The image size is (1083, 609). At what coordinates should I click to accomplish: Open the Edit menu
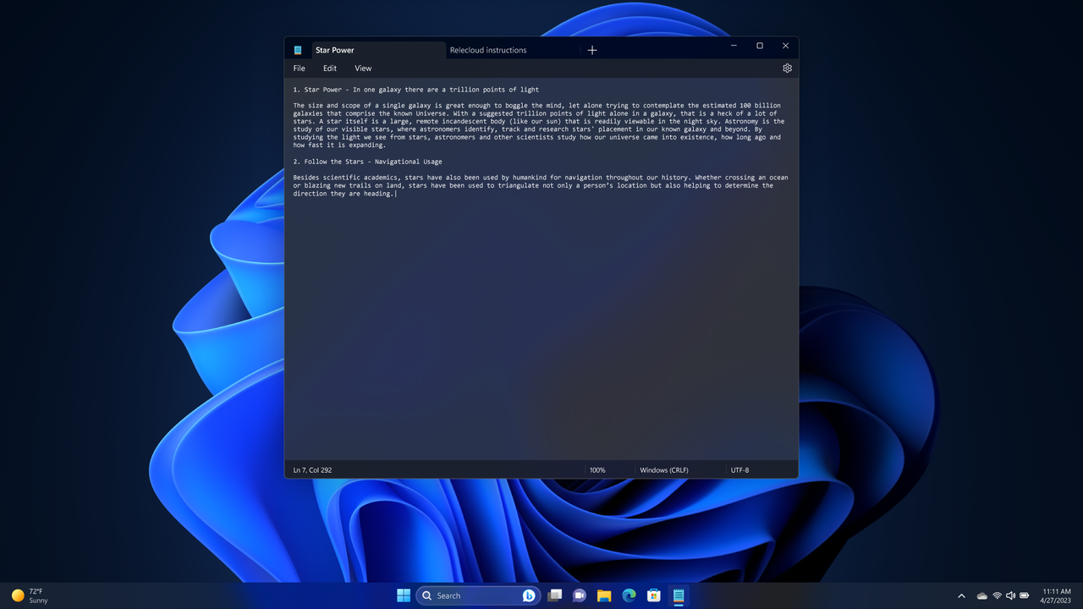coord(330,69)
